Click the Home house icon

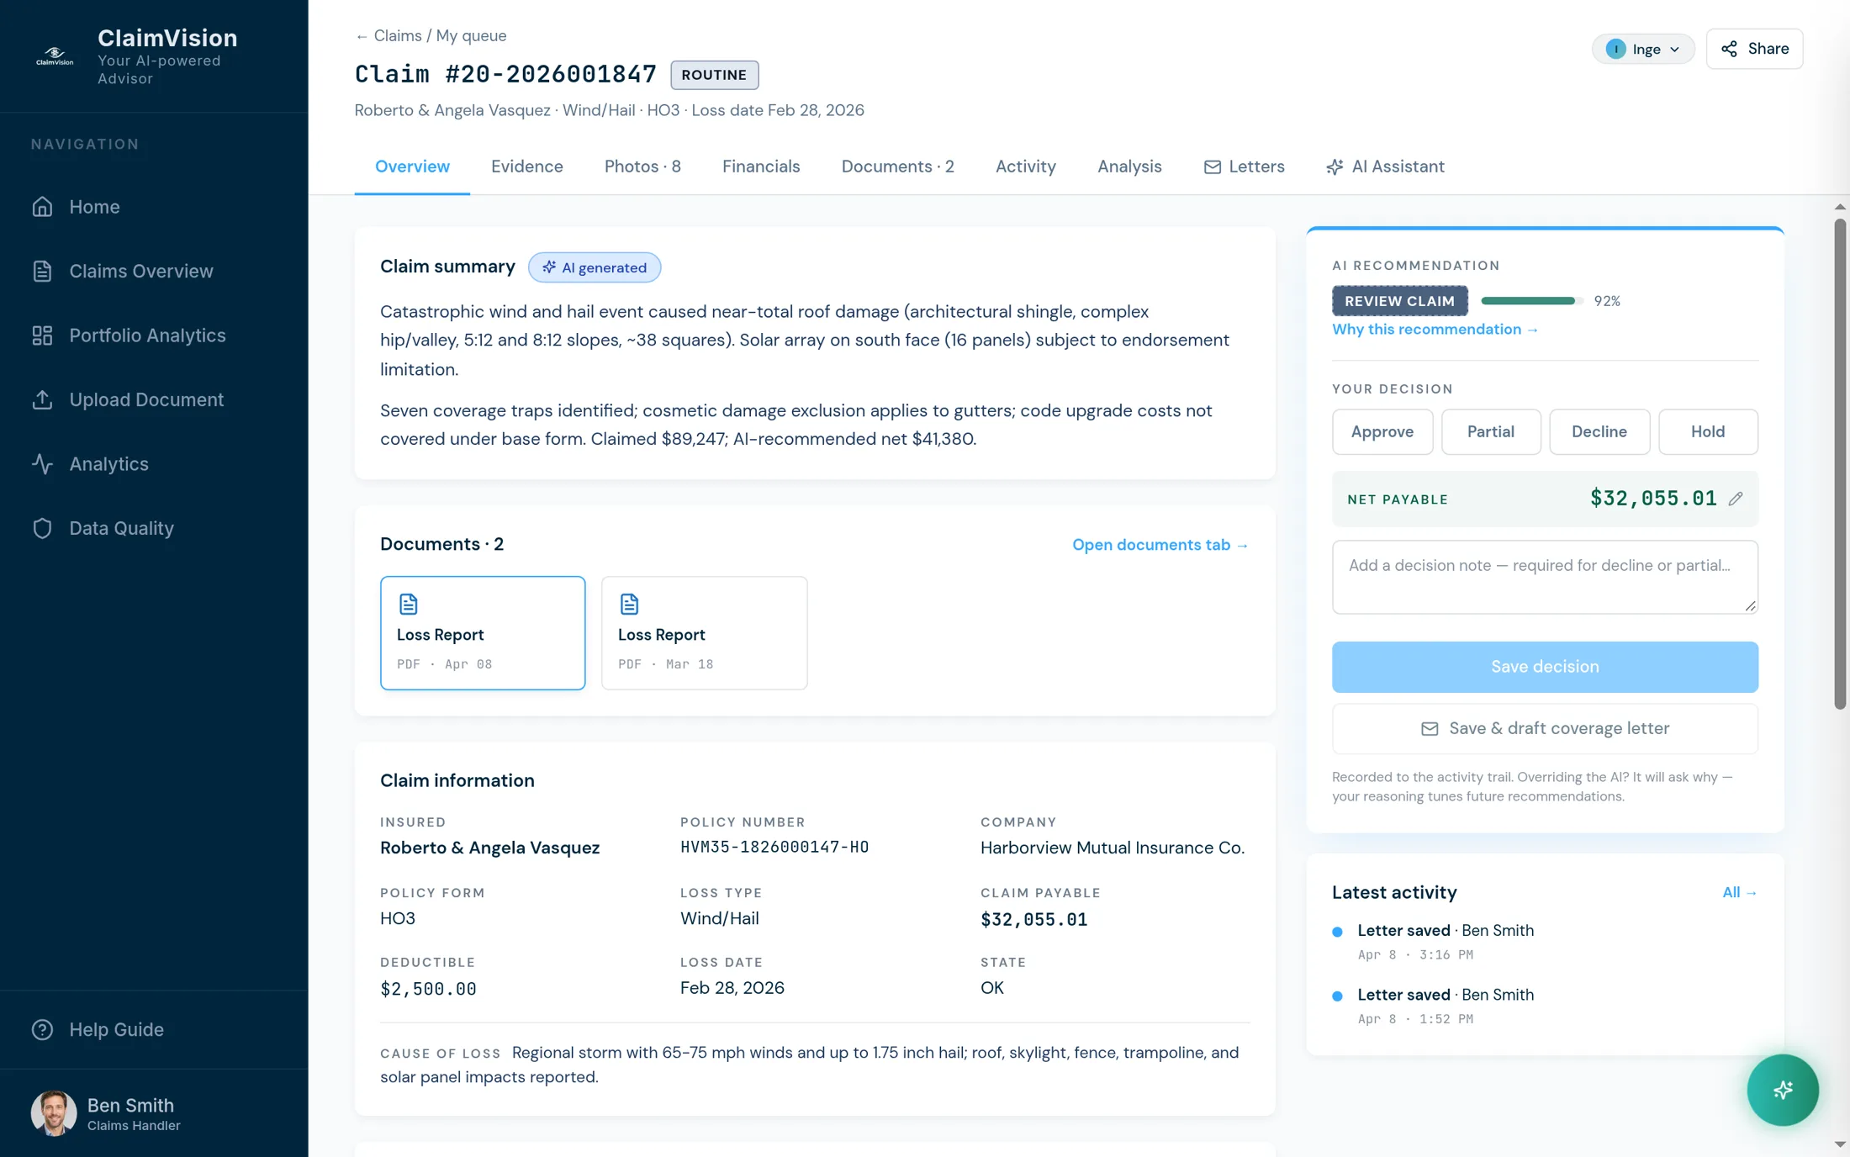[x=42, y=207]
